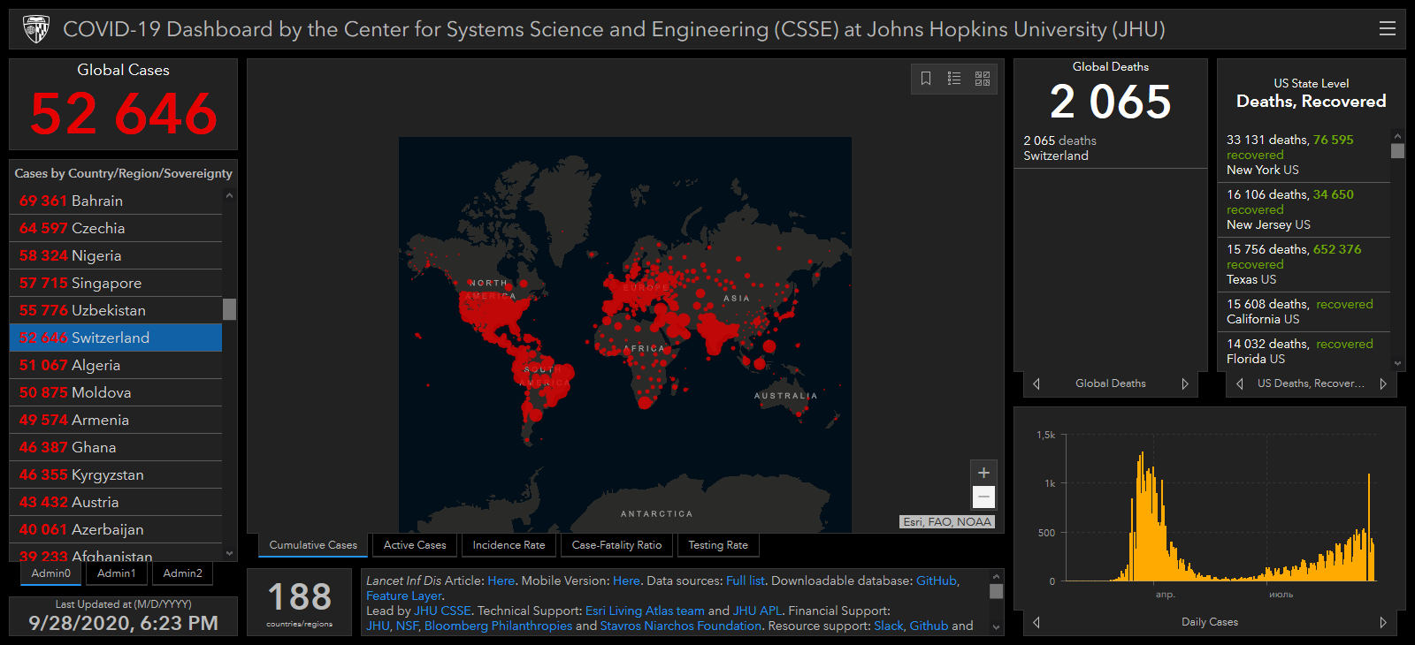Select the Admin2 tab
The width and height of the screenshot is (1415, 645).
coord(183,573)
